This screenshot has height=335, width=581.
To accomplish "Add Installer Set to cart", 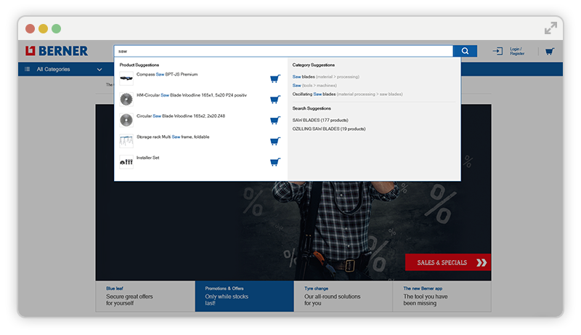I will point(275,162).
